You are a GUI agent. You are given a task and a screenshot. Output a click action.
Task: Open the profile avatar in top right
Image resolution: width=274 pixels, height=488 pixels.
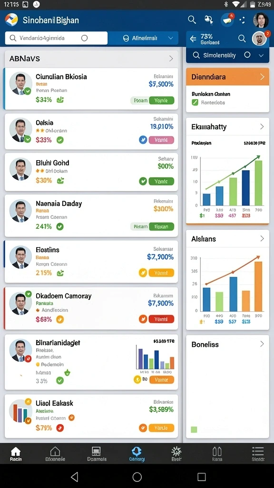[261, 20]
